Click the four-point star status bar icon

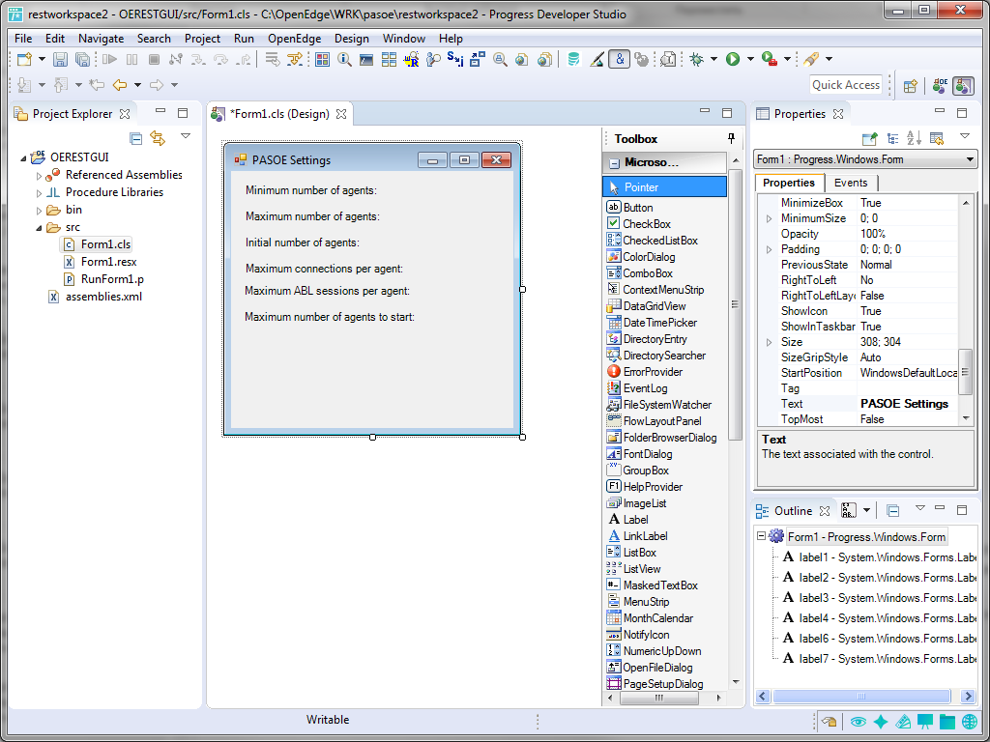(881, 722)
